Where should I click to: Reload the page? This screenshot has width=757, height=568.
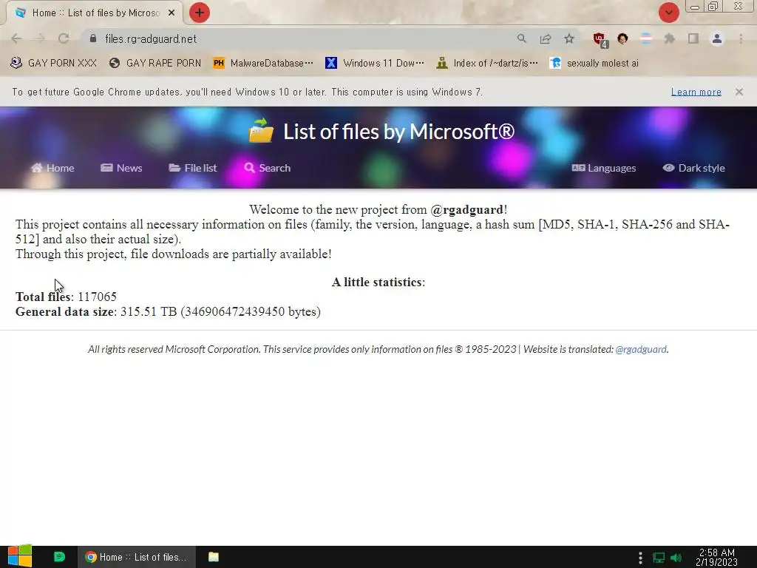pos(64,38)
